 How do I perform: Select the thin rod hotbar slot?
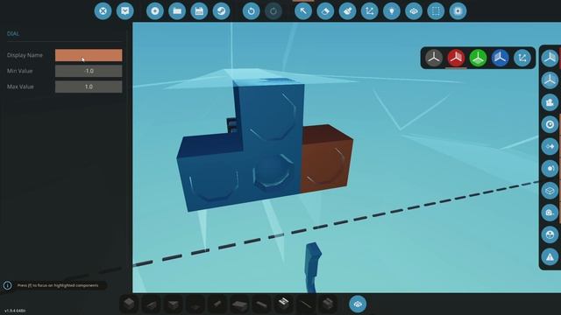pyautogui.click(x=306, y=304)
